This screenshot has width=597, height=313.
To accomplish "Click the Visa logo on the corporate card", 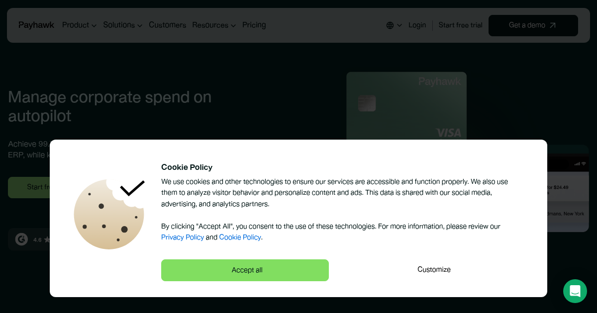I will [449, 132].
